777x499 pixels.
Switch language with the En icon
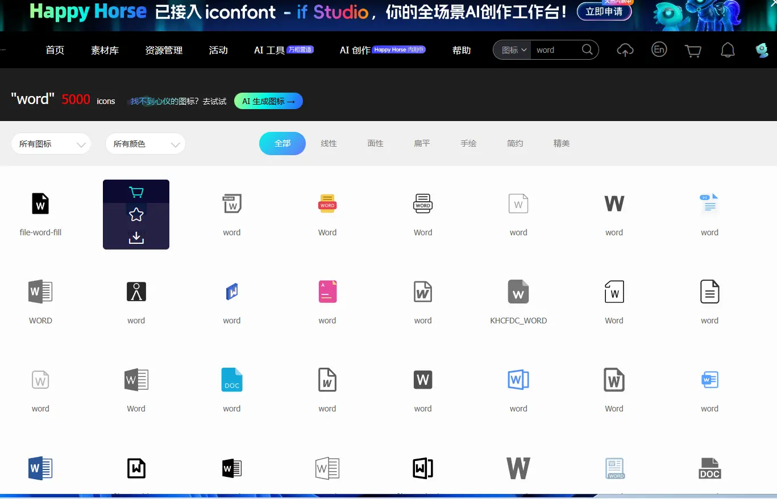[x=659, y=49]
